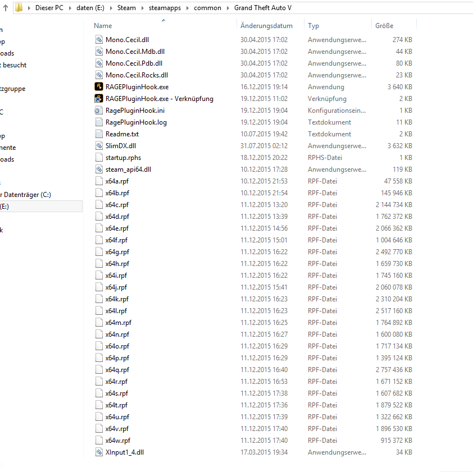
Task: Sort files by the Name column header
Action: 103,26
